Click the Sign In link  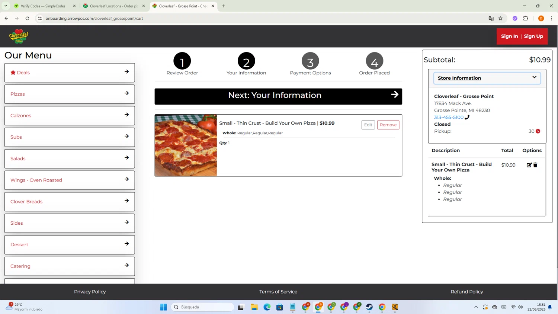tap(509, 36)
